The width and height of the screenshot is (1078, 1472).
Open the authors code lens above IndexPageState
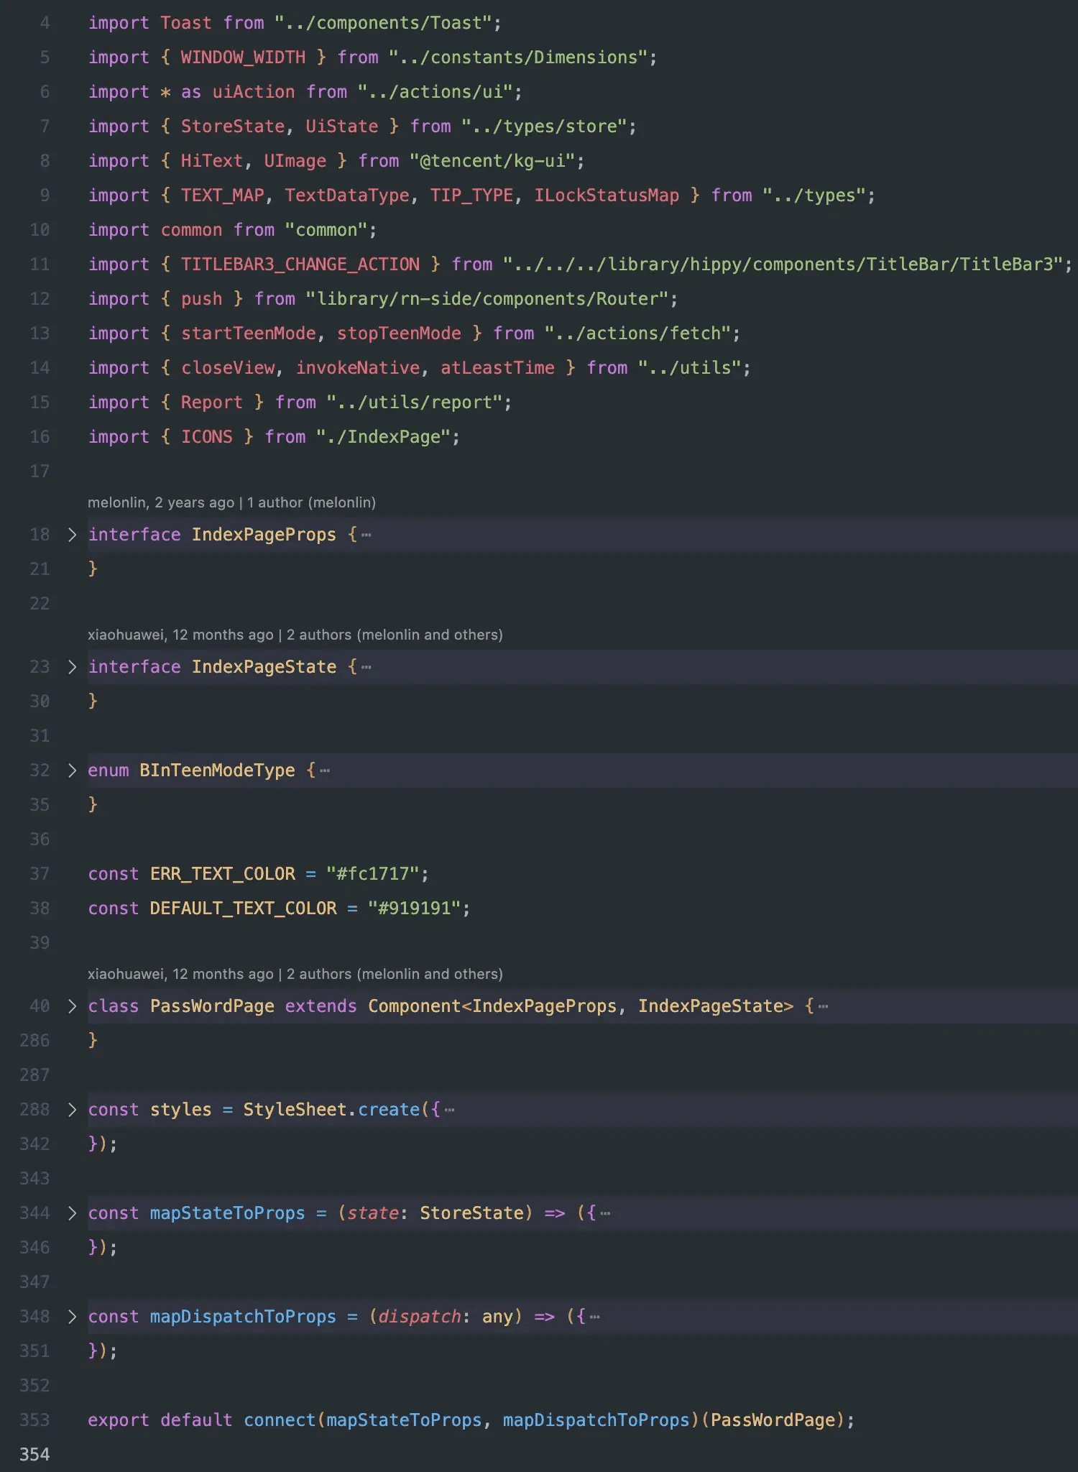[x=395, y=635]
